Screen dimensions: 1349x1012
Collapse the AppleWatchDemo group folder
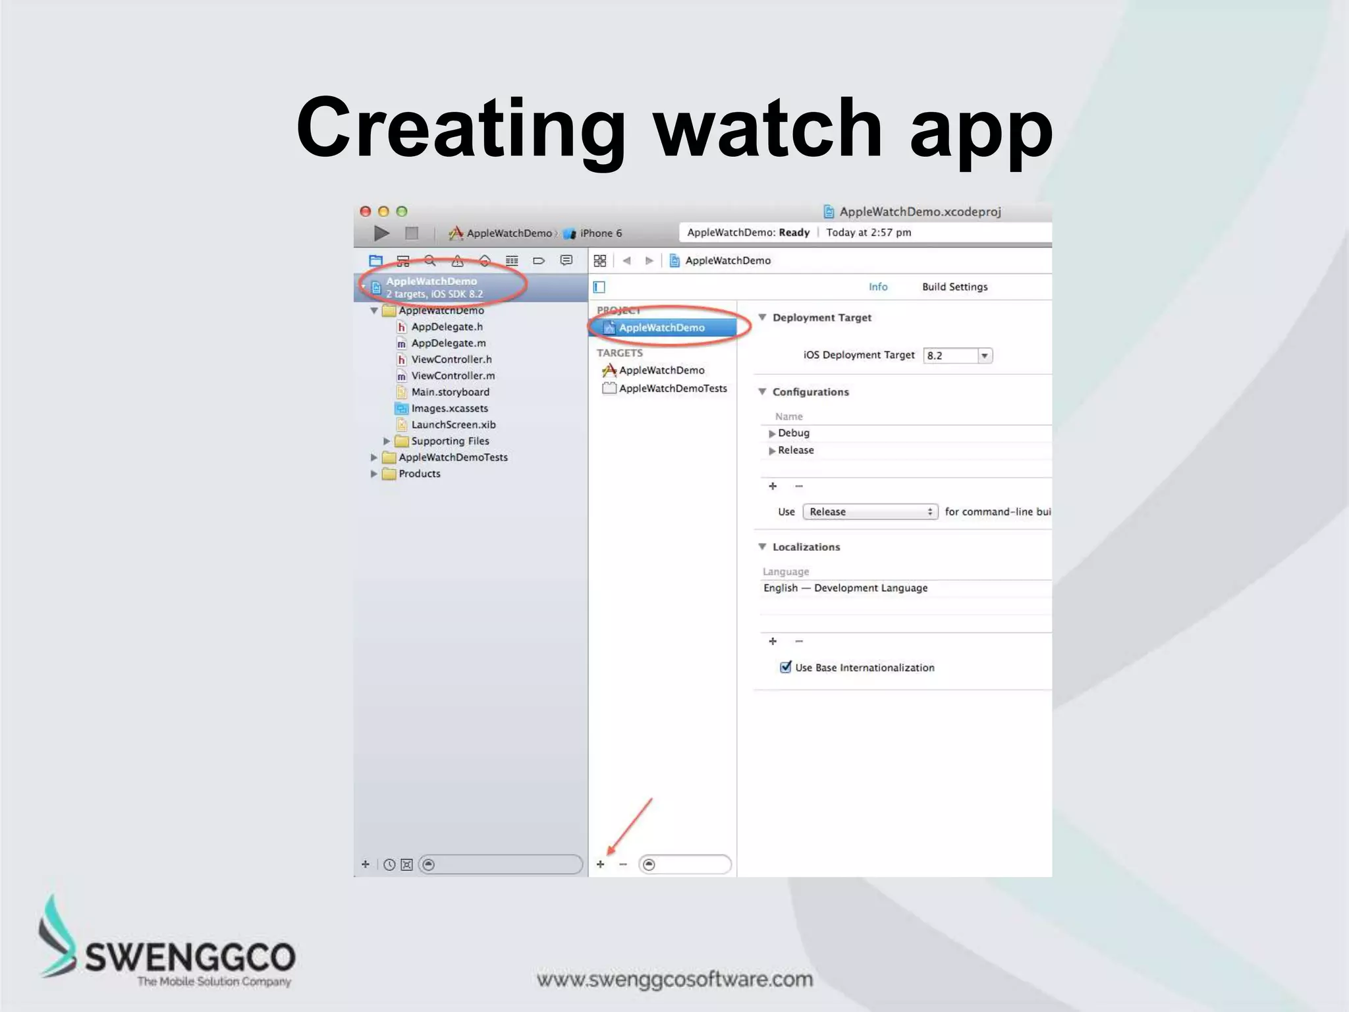pyautogui.click(x=373, y=310)
